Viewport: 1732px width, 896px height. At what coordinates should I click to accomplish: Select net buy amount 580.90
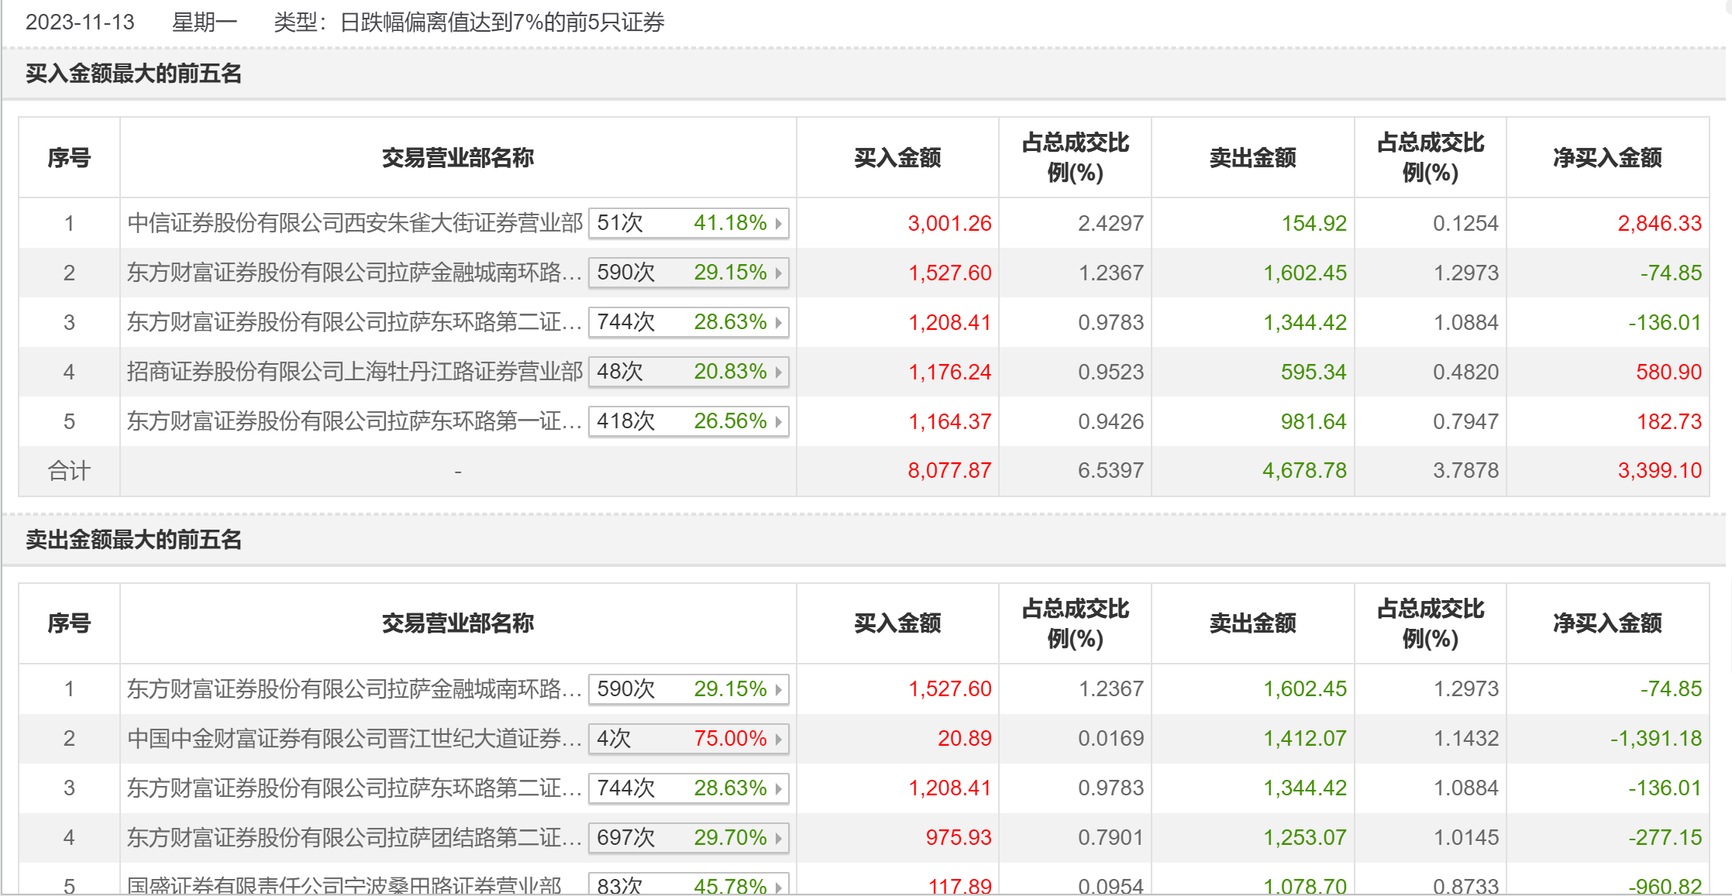(1668, 372)
